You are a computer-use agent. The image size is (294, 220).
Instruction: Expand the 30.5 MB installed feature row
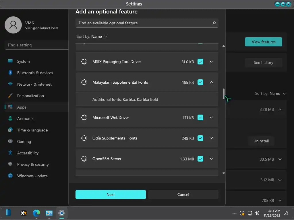point(280,159)
